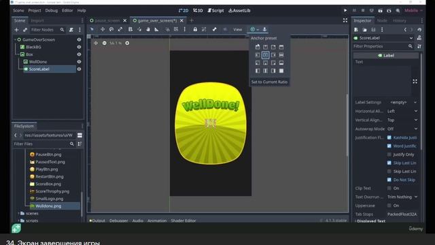Open the Debug menu

[x=52, y=11]
